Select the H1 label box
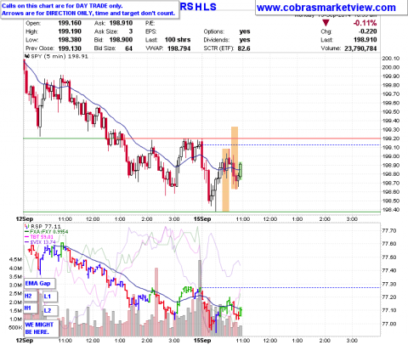Viewport: 408px width, 345px height. pyautogui.click(x=31, y=308)
